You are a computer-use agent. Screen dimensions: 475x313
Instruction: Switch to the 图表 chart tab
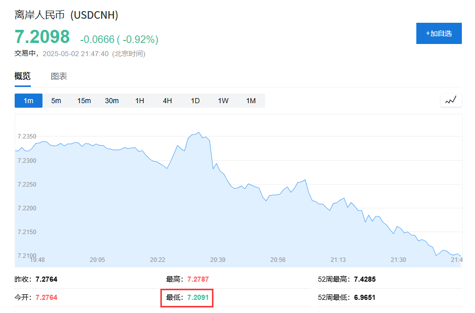pyautogui.click(x=59, y=76)
